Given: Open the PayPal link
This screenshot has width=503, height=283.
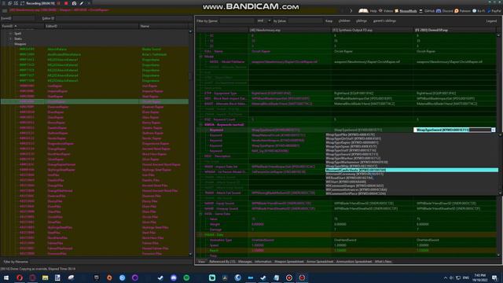Looking at the screenshot, I should coord(494,10).
